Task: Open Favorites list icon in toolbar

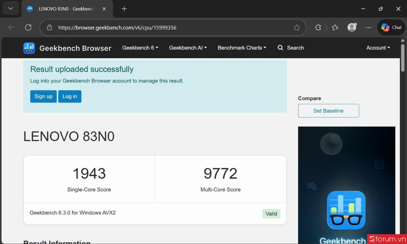Action: click(x=335, y=27)
